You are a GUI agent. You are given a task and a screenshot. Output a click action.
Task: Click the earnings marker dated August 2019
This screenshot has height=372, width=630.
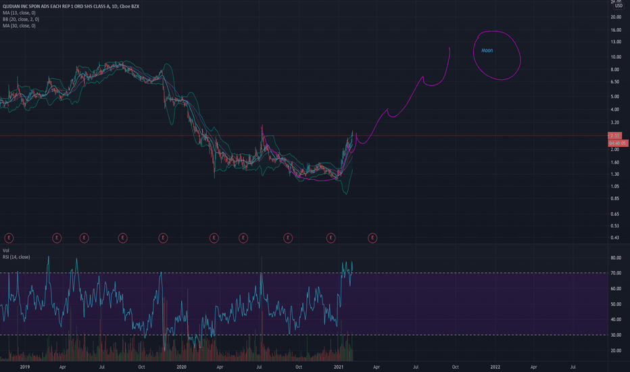(122, 238)
